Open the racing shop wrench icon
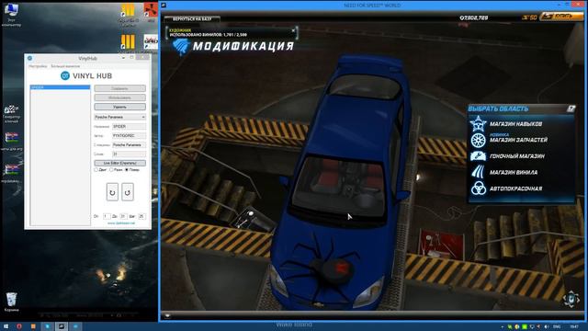The width and height of the screenshot is (588, 331). [x=478, y=156]
